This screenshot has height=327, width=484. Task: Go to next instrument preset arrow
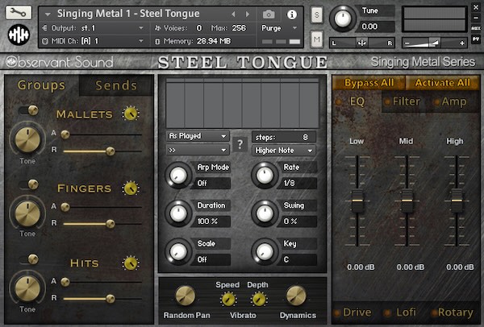pyautogui.click(x=248, y=14)
